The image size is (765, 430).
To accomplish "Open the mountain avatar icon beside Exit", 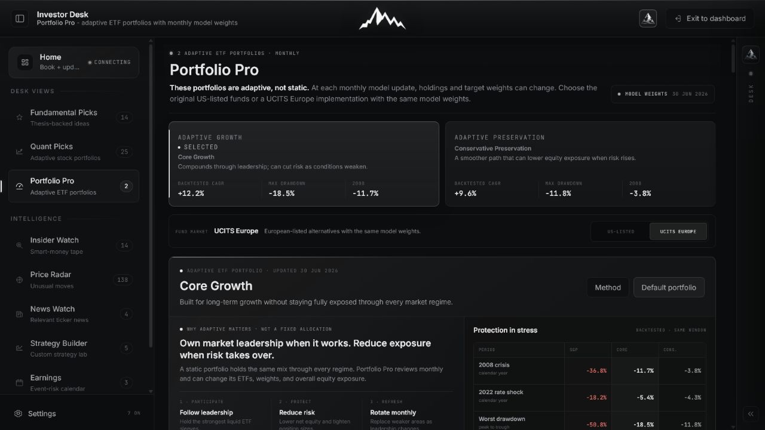I will [648, 19].
